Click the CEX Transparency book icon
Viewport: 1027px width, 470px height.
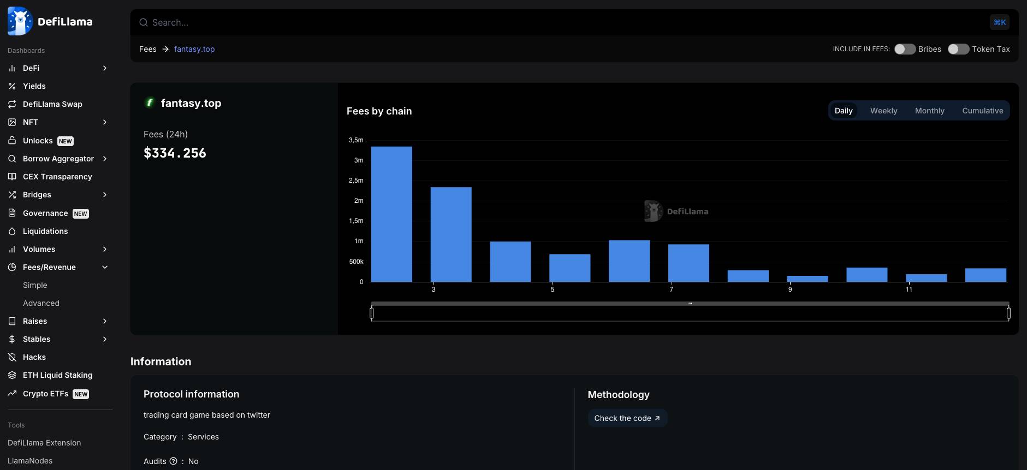coord(12,177)
